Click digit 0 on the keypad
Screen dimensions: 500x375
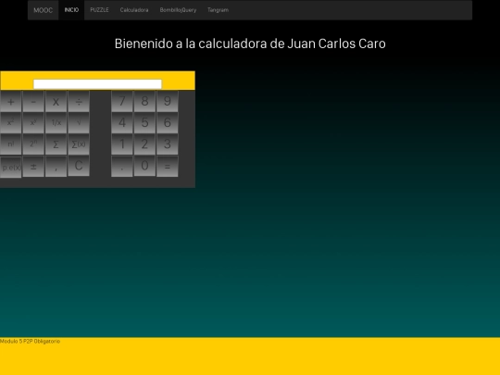[x=144, y=166]
